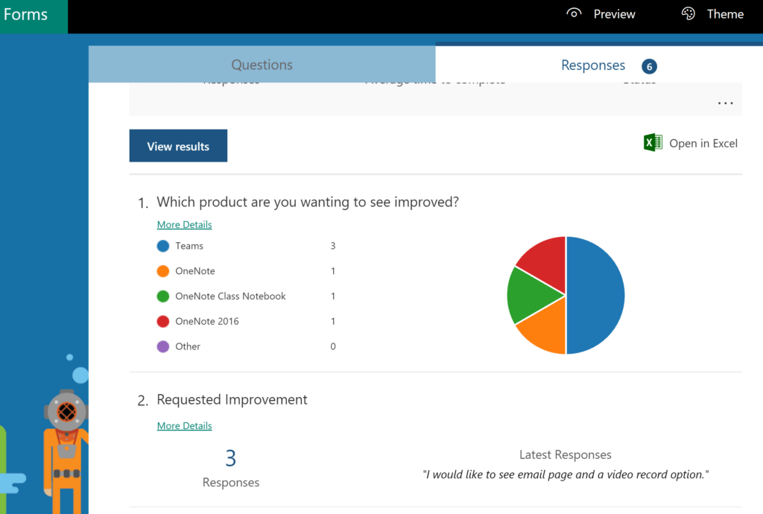
Task: Click the responses count badge 6
Action: coord(649,66)
